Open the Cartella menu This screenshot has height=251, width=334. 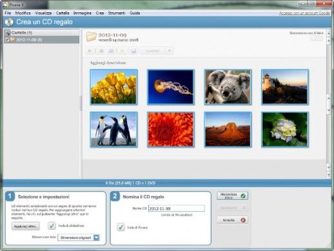point(63,13)
